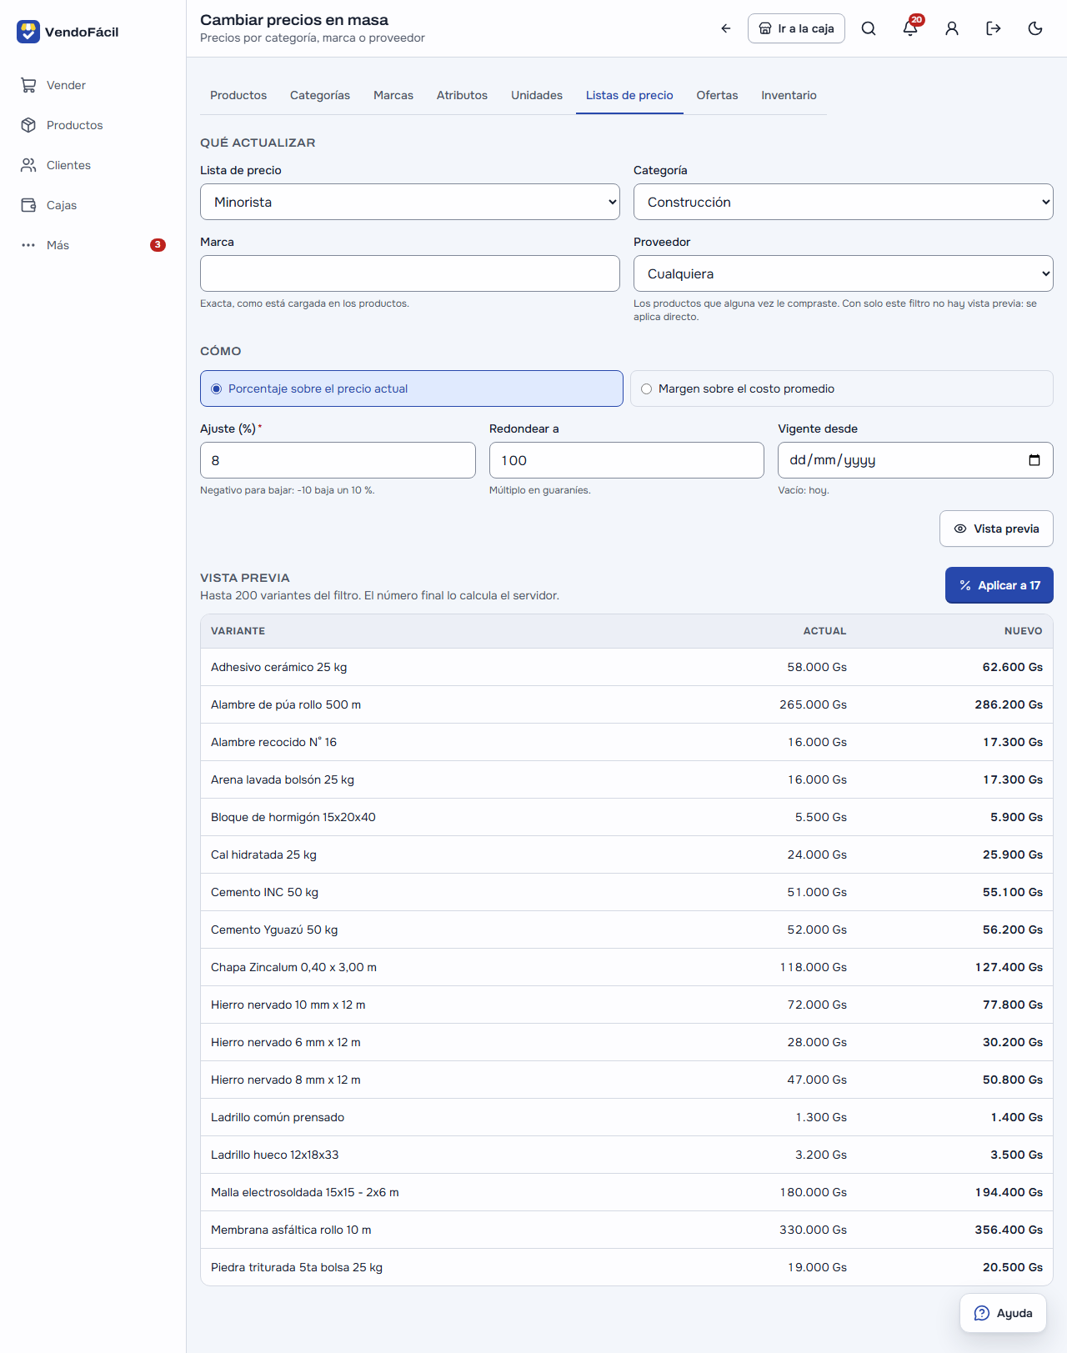
Task: Click the VendoFácil logo
Action: pyautogui.click(x=68, y=32)
